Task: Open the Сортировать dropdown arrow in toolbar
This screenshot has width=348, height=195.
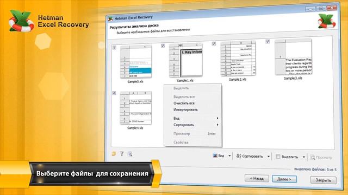Action: tap(268, 157)
